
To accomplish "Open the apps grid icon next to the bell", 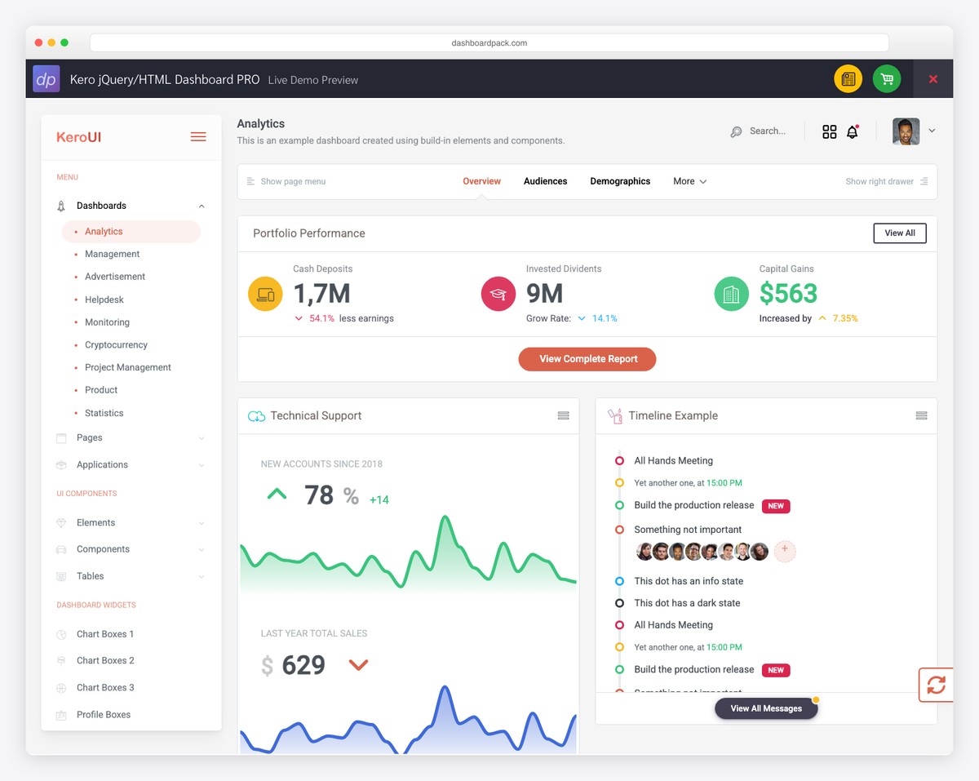I will coord(829,131).
